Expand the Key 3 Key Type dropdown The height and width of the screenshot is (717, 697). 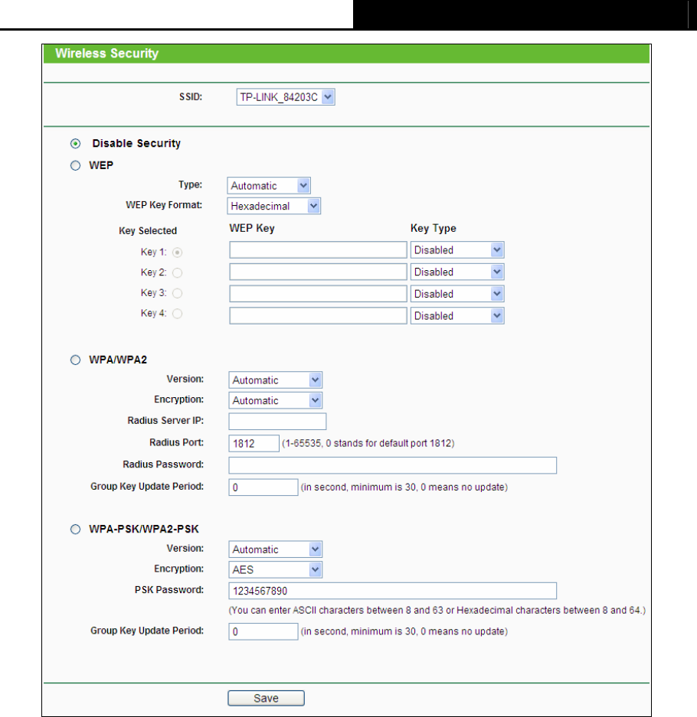pos(457,294)
